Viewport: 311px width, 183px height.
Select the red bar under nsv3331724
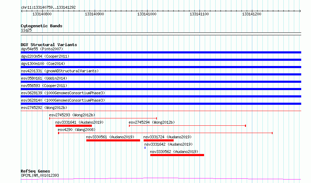(x=159, y=140)
